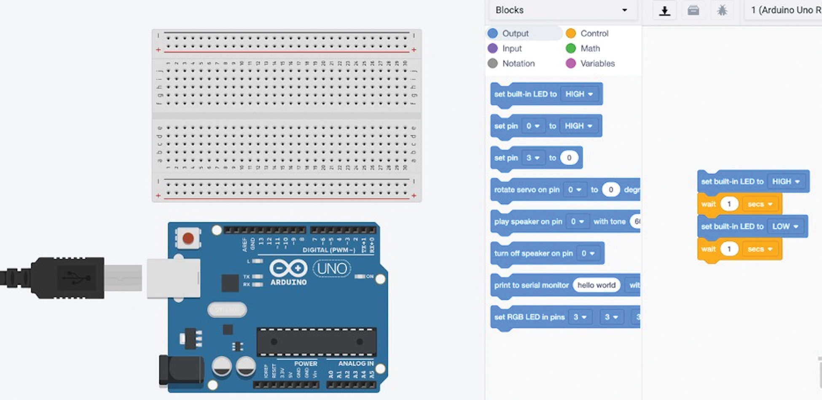Open secs dropdown in first wait block
This screenshot has width=822, height=400.
760,204
